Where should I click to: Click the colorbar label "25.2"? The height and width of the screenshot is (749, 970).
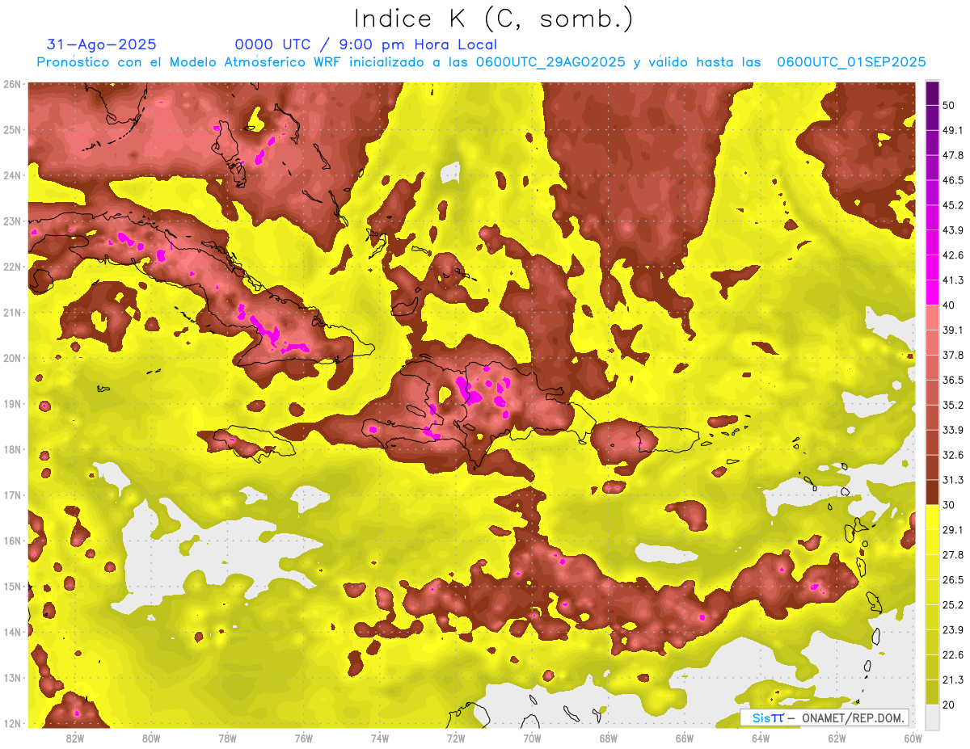953,605
